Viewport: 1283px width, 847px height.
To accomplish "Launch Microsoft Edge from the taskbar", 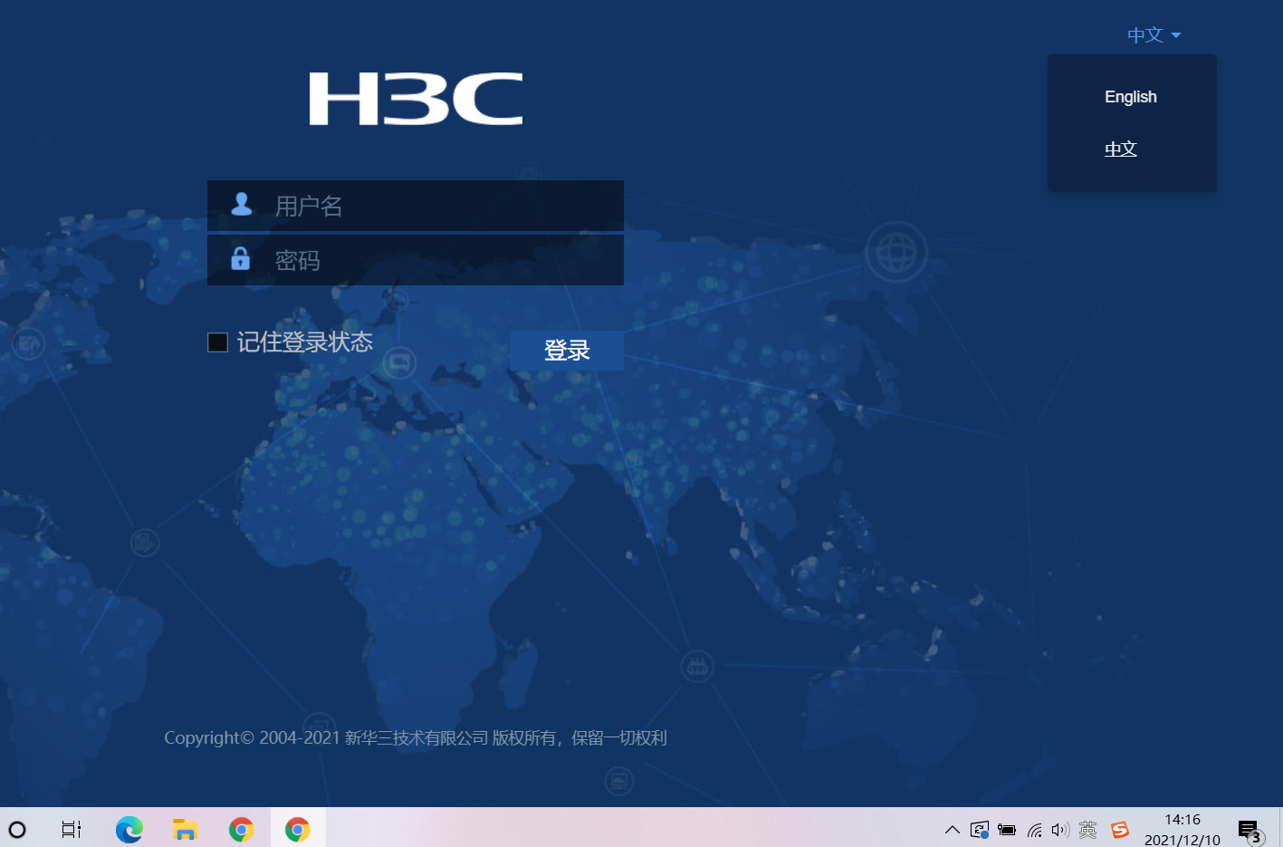I will coord(129,829).
